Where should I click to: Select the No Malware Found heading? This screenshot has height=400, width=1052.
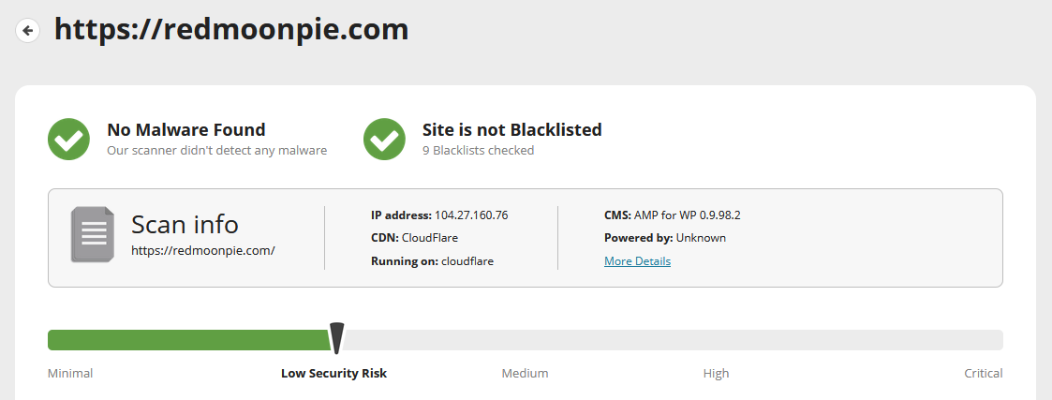coord(186,129)
